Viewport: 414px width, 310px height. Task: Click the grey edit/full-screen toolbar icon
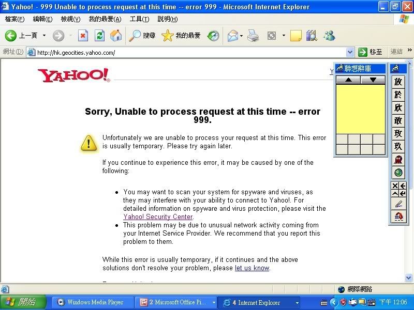click(272, 36)
